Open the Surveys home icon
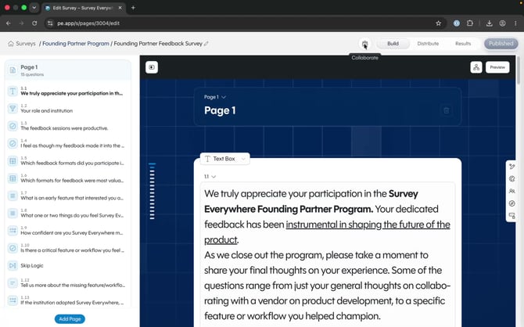The image size is (524, 327). pyautogui.click(x=11, y=44)
